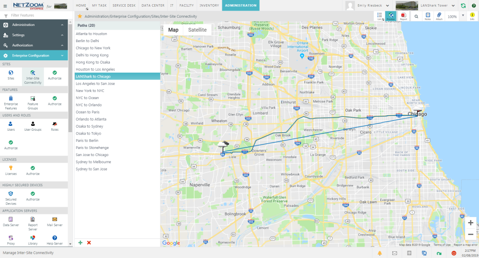The width and height of the screenshot is (479, 258).
Task: Click the Preview toolbar icon
Action: pyautogui.click(x=391, y=16)
